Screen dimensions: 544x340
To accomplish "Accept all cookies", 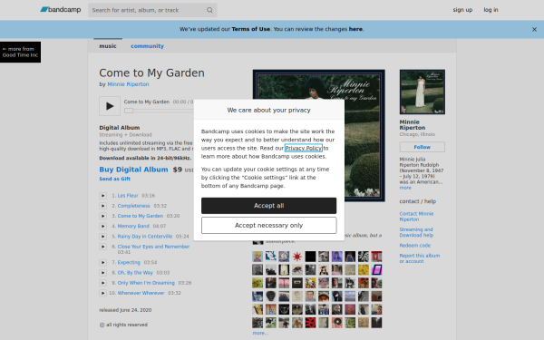I will [269, 206].
